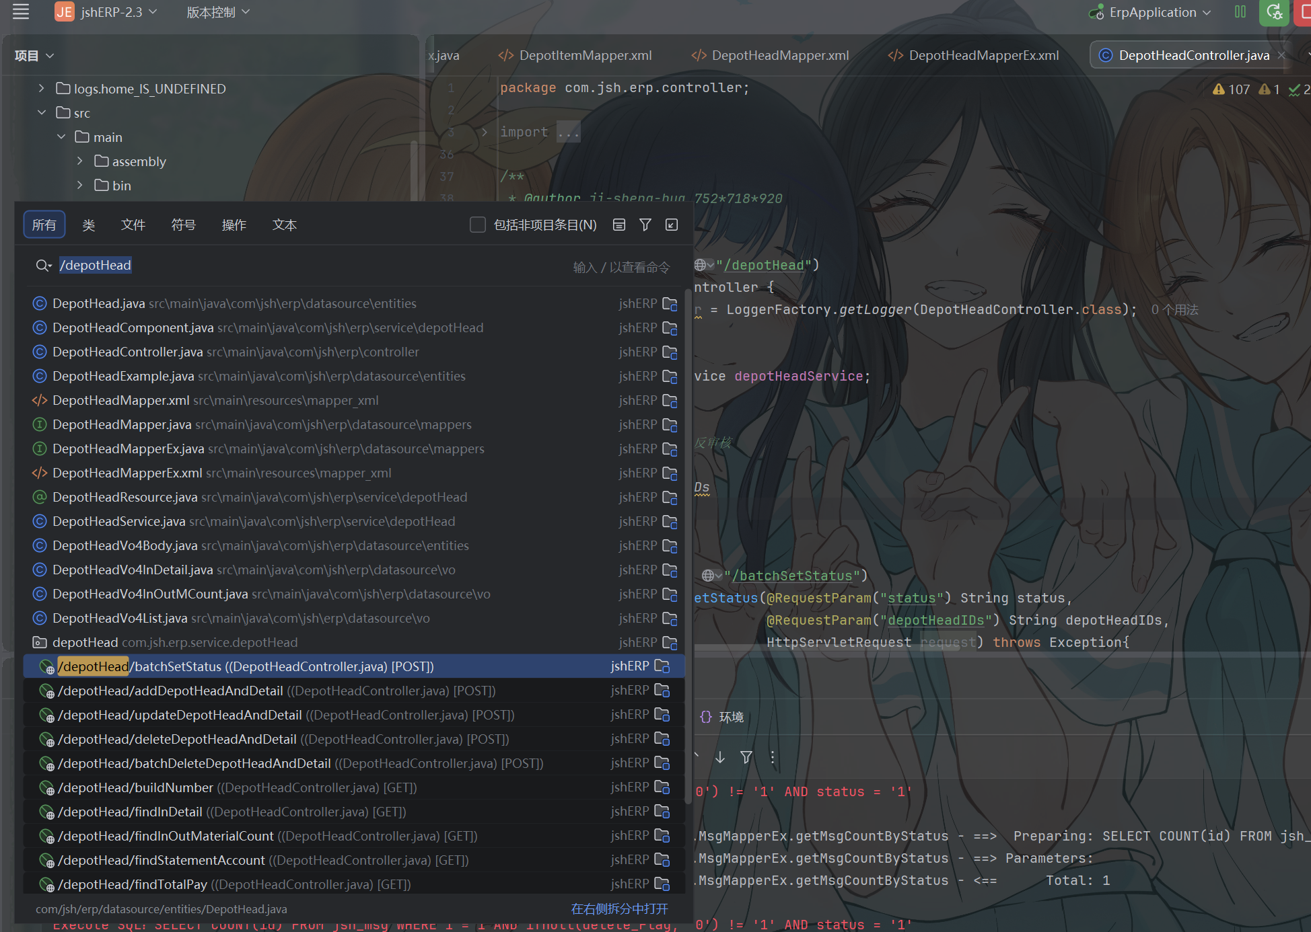Enable 包括非项目条目 checkbox
This screenshot has height=932, width=1311.
click(478, 225)
